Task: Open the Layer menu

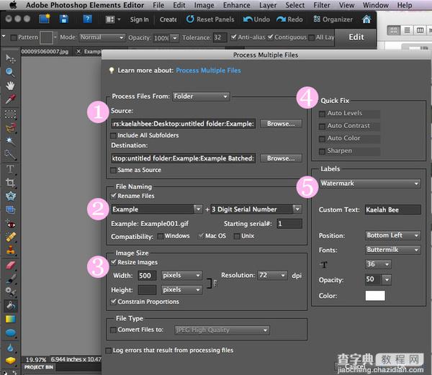Action: [x=268, y=5]
